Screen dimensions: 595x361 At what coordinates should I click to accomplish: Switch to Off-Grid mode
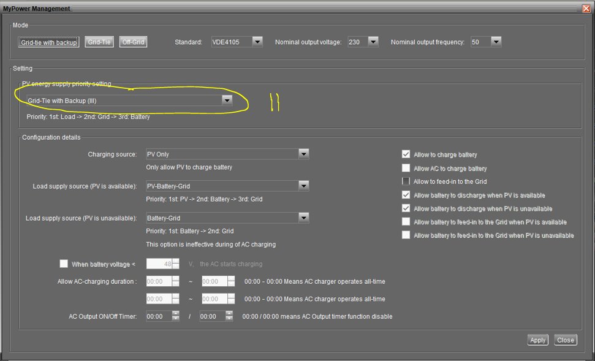133,42
